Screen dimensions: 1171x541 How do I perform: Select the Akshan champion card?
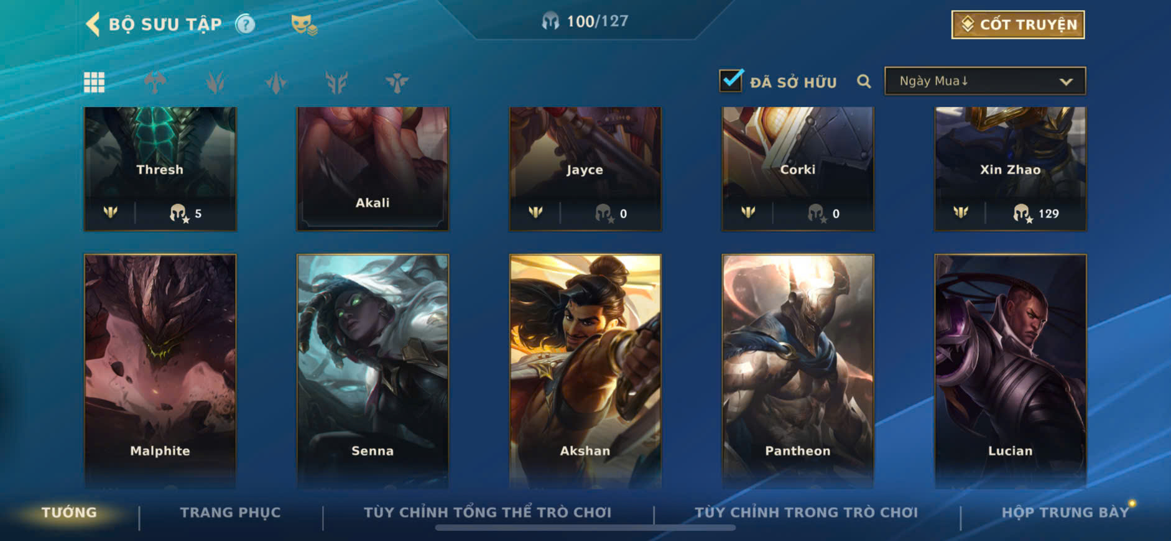click(585, 371)
